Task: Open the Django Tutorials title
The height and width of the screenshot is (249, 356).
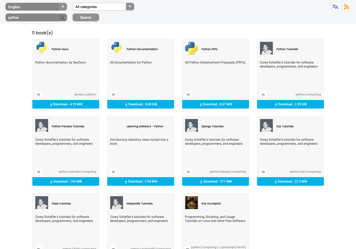Action: tap(212, 127)
